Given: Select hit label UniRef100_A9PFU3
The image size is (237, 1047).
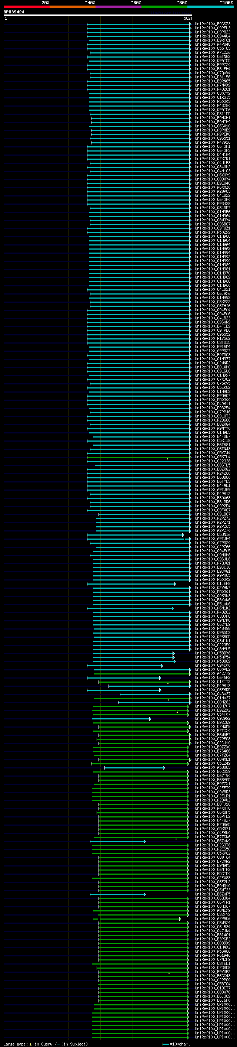Looking at the screenshot, I should [x=213, y=28].
